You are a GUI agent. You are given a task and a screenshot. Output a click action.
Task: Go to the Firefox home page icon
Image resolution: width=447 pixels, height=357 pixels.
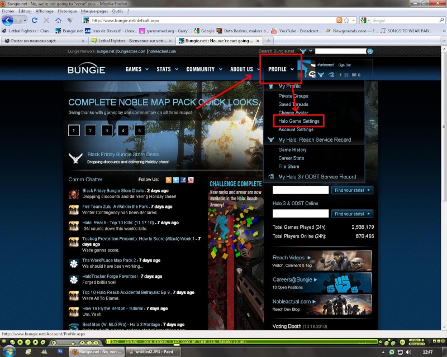coord(58,20)
